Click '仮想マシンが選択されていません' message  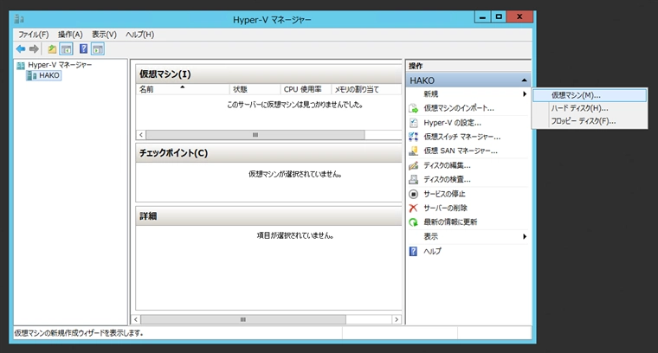click(295, 174)
